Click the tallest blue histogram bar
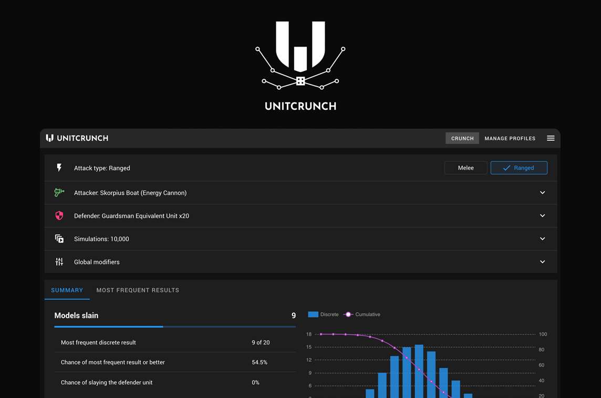The image size is (601, 398). (419, 371)
